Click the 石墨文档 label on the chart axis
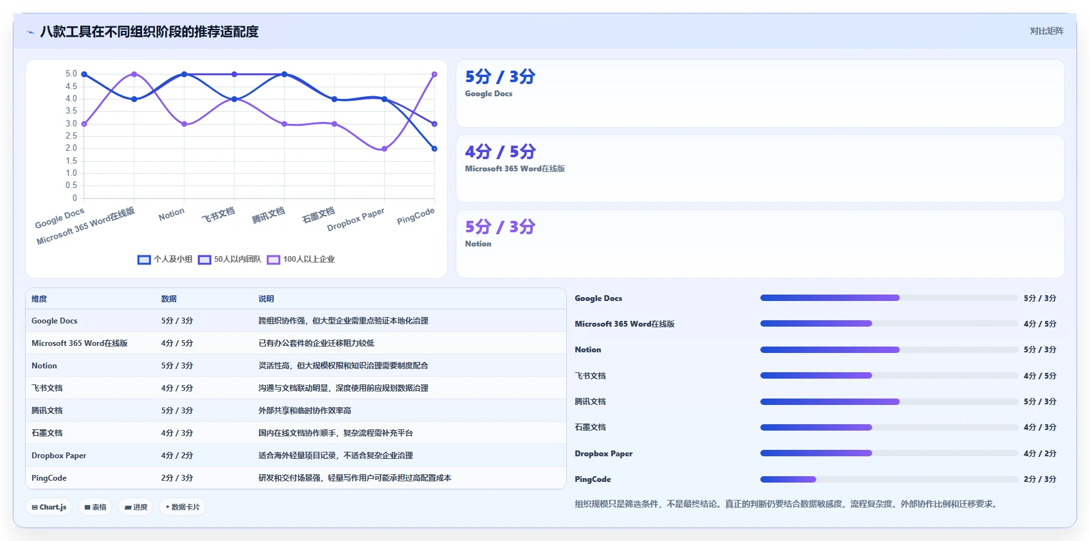 (x=318, y=215)
